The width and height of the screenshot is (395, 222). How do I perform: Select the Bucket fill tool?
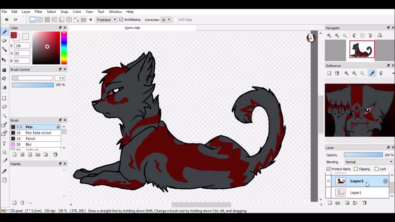click(4, 79)
